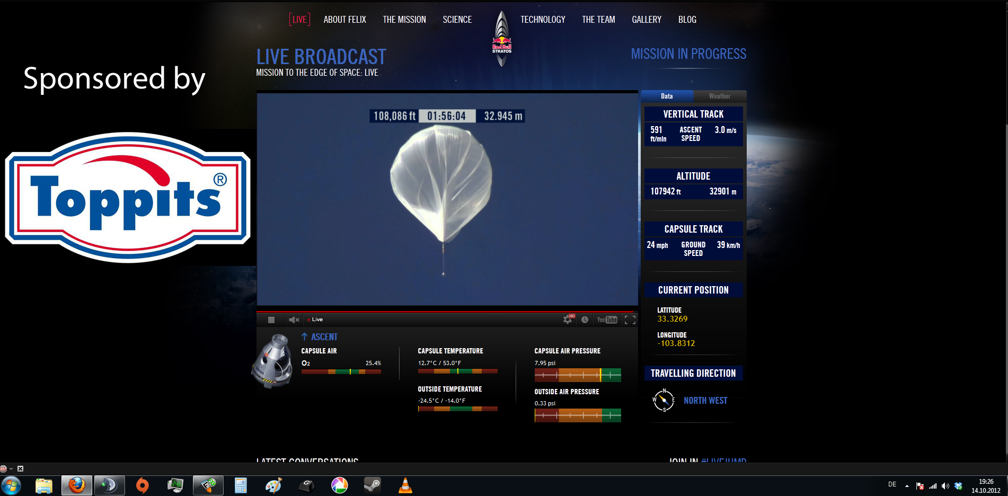
Task: Expand the Adblock Plus dropdown arrow
Action: 11,469
